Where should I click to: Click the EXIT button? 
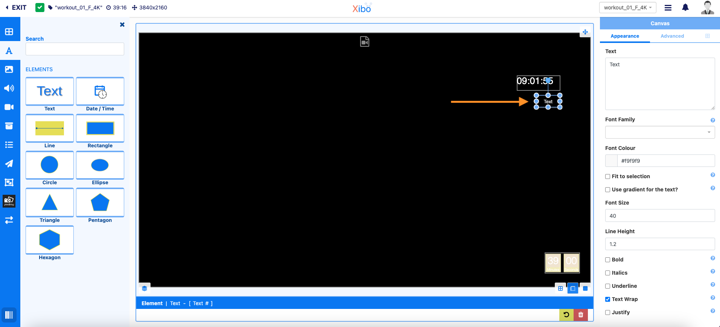(16, 8)
